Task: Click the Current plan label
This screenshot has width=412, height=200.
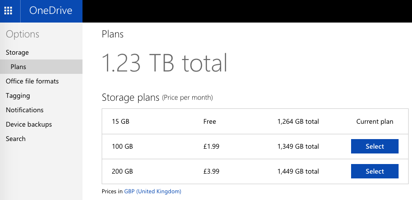Action: (x=375, y=121)
